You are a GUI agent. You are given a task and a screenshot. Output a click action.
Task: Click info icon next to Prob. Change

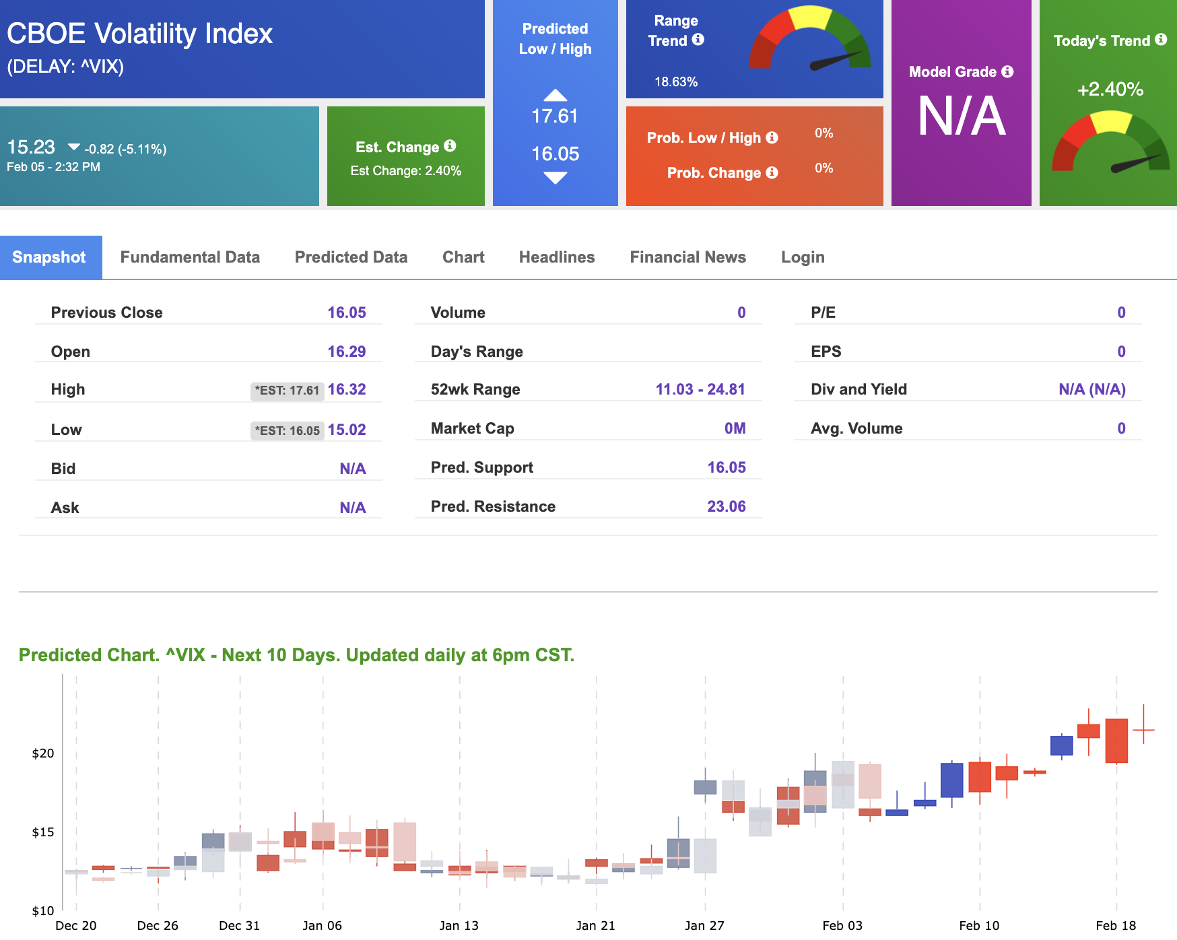click(x=772, y=172)
